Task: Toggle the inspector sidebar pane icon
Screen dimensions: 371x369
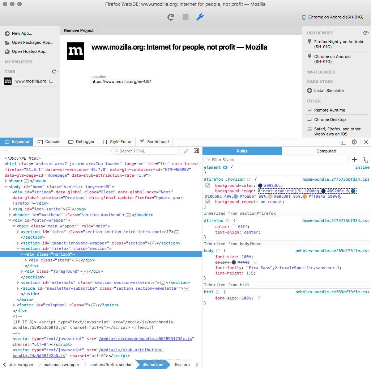Action: click(x=196, y=151)
